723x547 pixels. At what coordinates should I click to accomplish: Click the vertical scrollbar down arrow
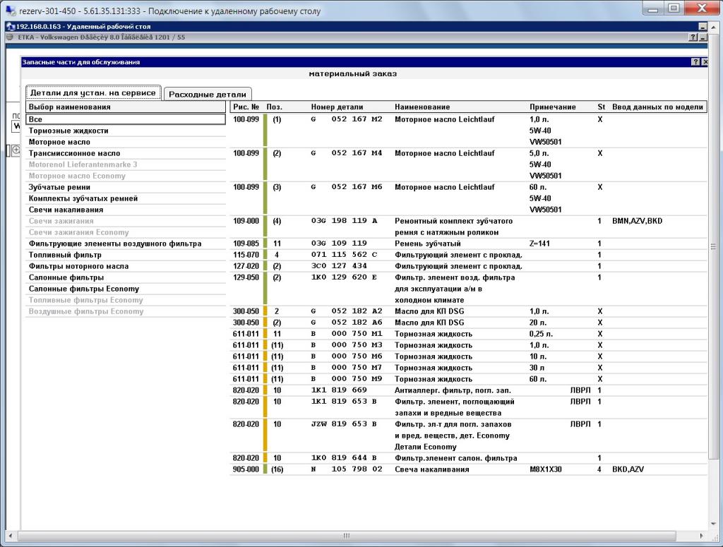click(713, 524)
